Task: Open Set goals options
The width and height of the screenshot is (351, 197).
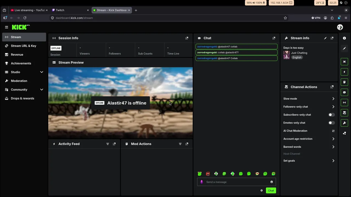Action: [309, 161]
